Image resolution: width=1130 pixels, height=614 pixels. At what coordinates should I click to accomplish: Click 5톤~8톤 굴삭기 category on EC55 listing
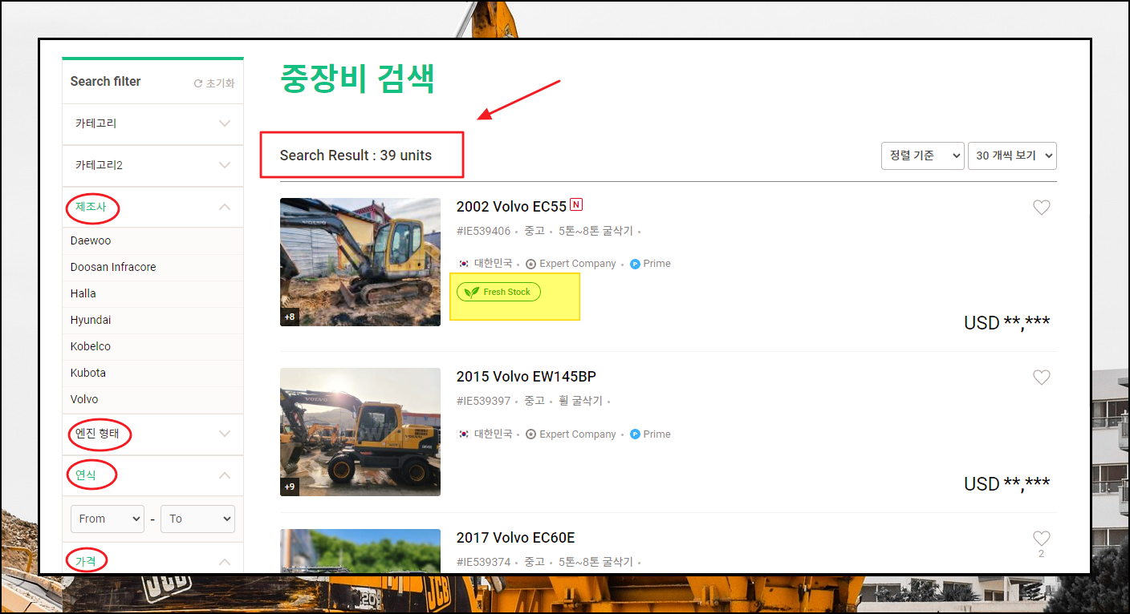595,231
